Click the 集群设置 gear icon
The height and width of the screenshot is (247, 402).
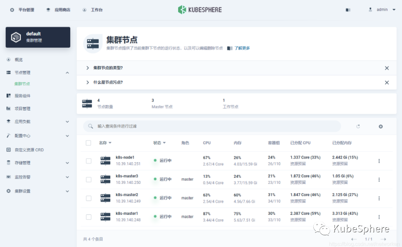9,191
